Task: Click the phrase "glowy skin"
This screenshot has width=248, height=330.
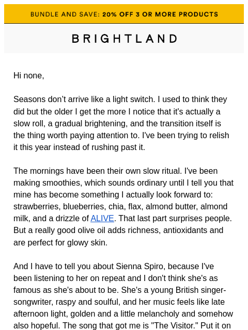Action: (87, 243)
